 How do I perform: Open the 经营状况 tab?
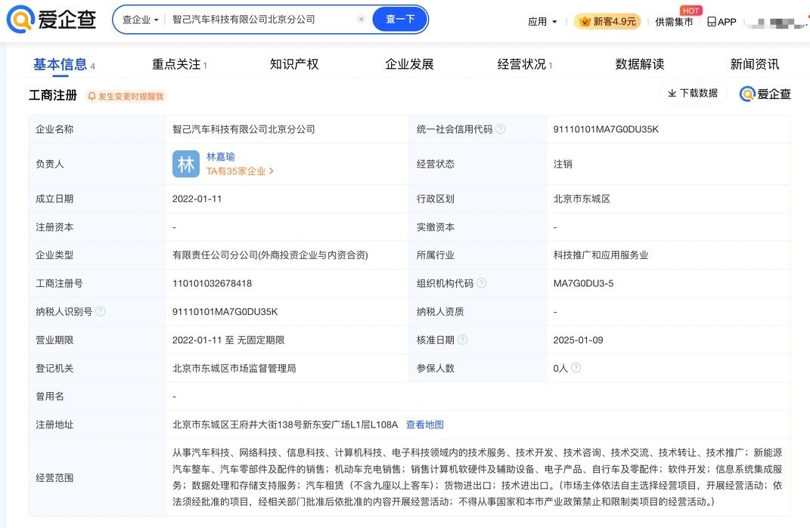click(x=523, y=64)
